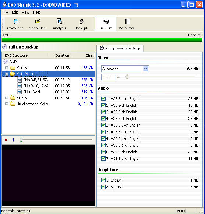
Task: Uncheck audio 2. AC3 2-ch English
Action: point(103,105)
